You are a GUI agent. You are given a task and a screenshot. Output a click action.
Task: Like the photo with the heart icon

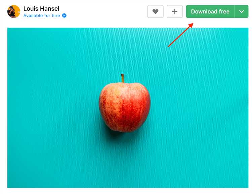pos(156,11)
